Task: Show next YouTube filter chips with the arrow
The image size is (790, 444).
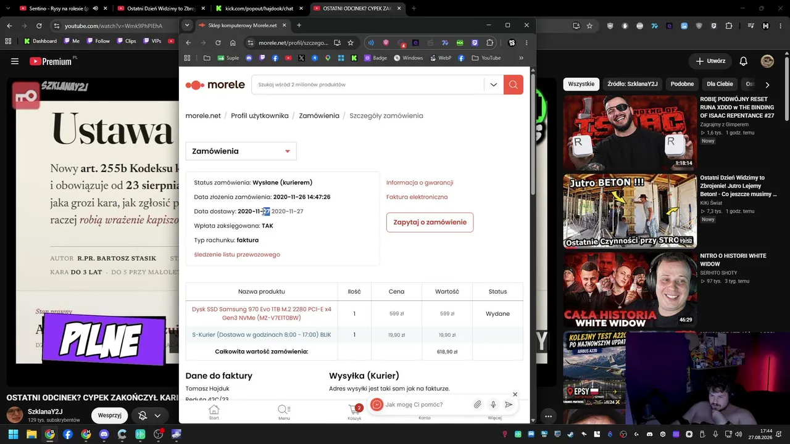Action: pos(767,84)
